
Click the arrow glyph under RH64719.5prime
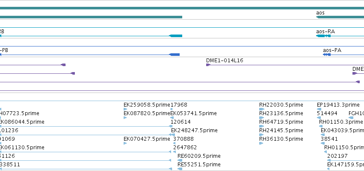point(262,126)
